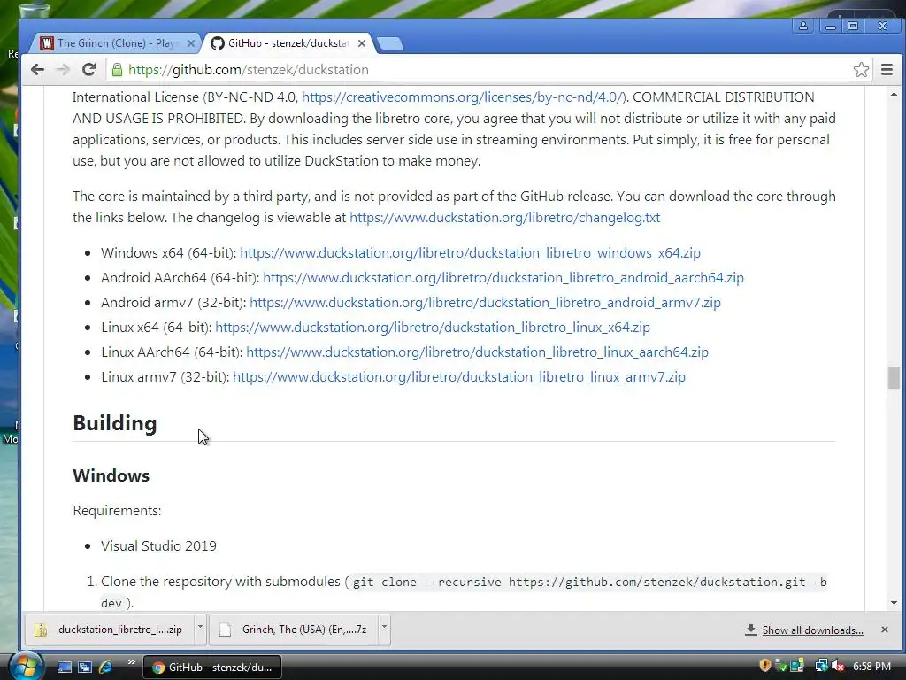Open the libretro changelog.txt link
The width and height of the screenshot is (906, 680).
pos(504,218)
